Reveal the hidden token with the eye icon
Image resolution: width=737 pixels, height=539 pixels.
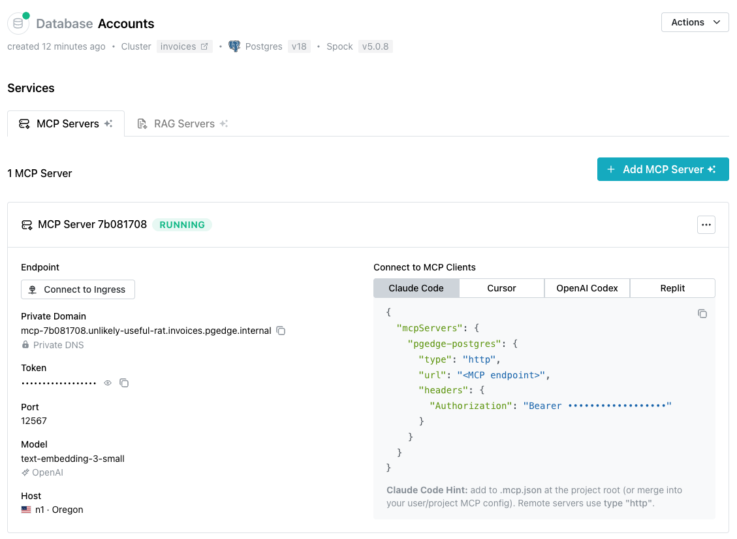coord(108,383)
